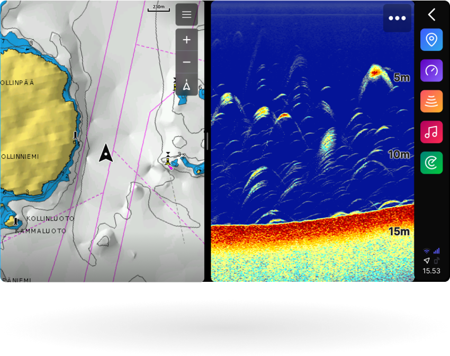Open the green C-shaped logo app
The width and height of the screenshot is (450, 356).
click(x=431, y=163)
